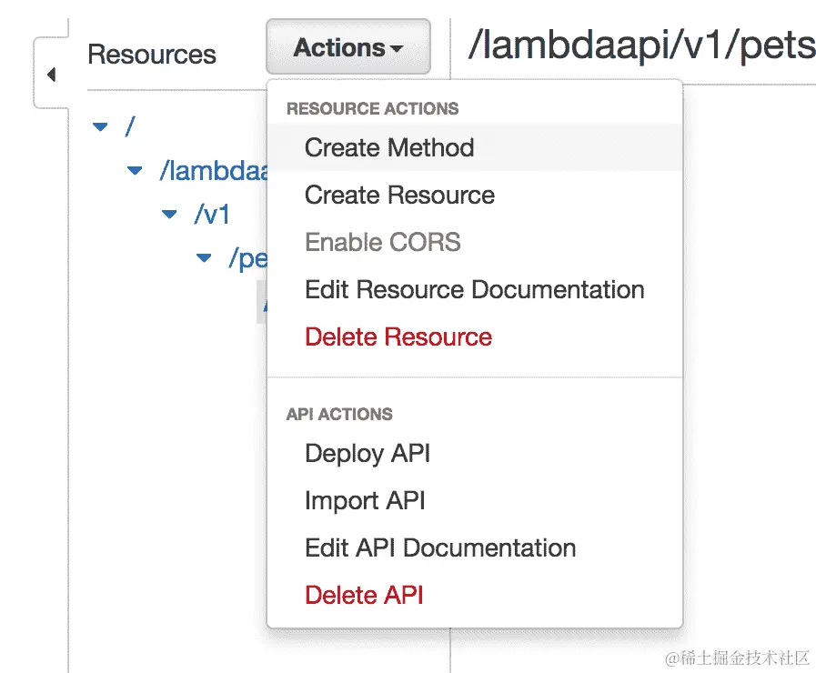Click Delete API in red
Viewport: 816px width, 673px height.
coord(364,595)
